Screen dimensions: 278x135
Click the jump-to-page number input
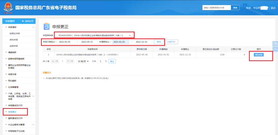pos(101,61)
